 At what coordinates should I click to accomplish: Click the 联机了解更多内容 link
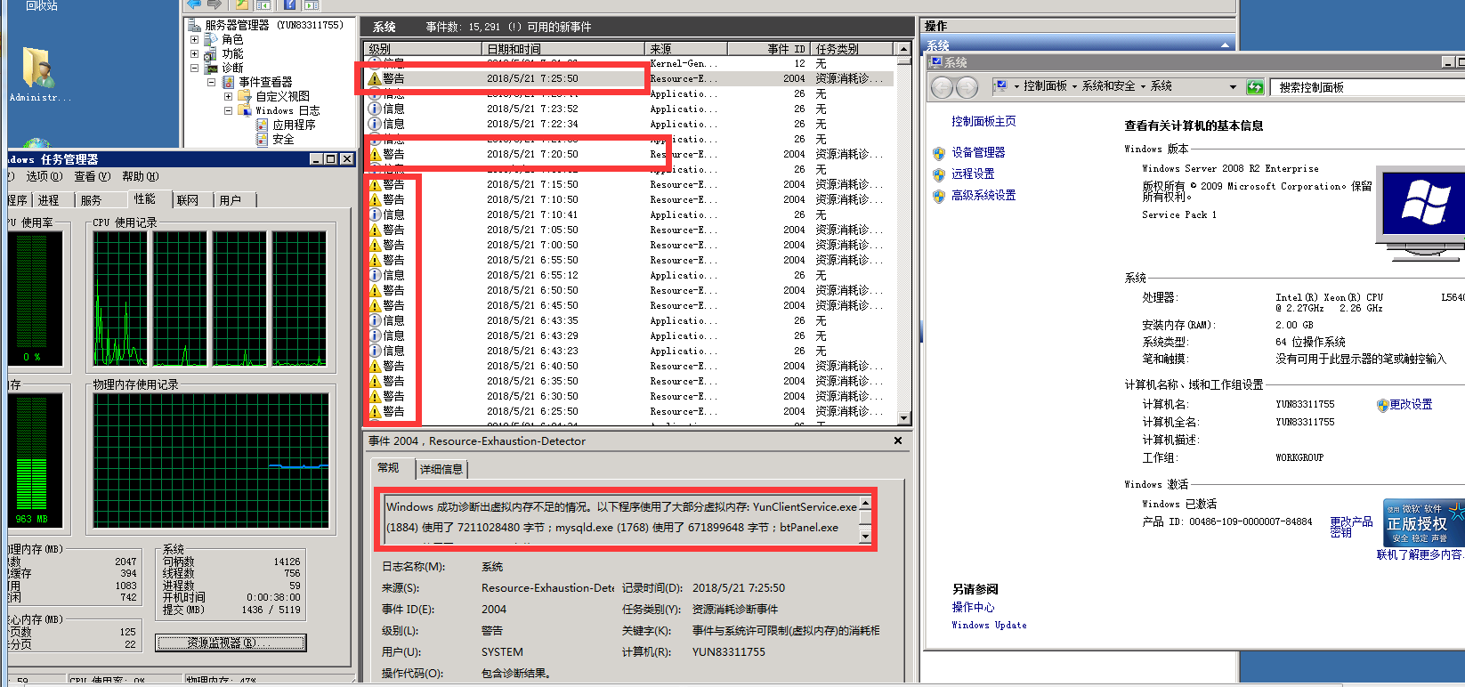click(1420, 555)
